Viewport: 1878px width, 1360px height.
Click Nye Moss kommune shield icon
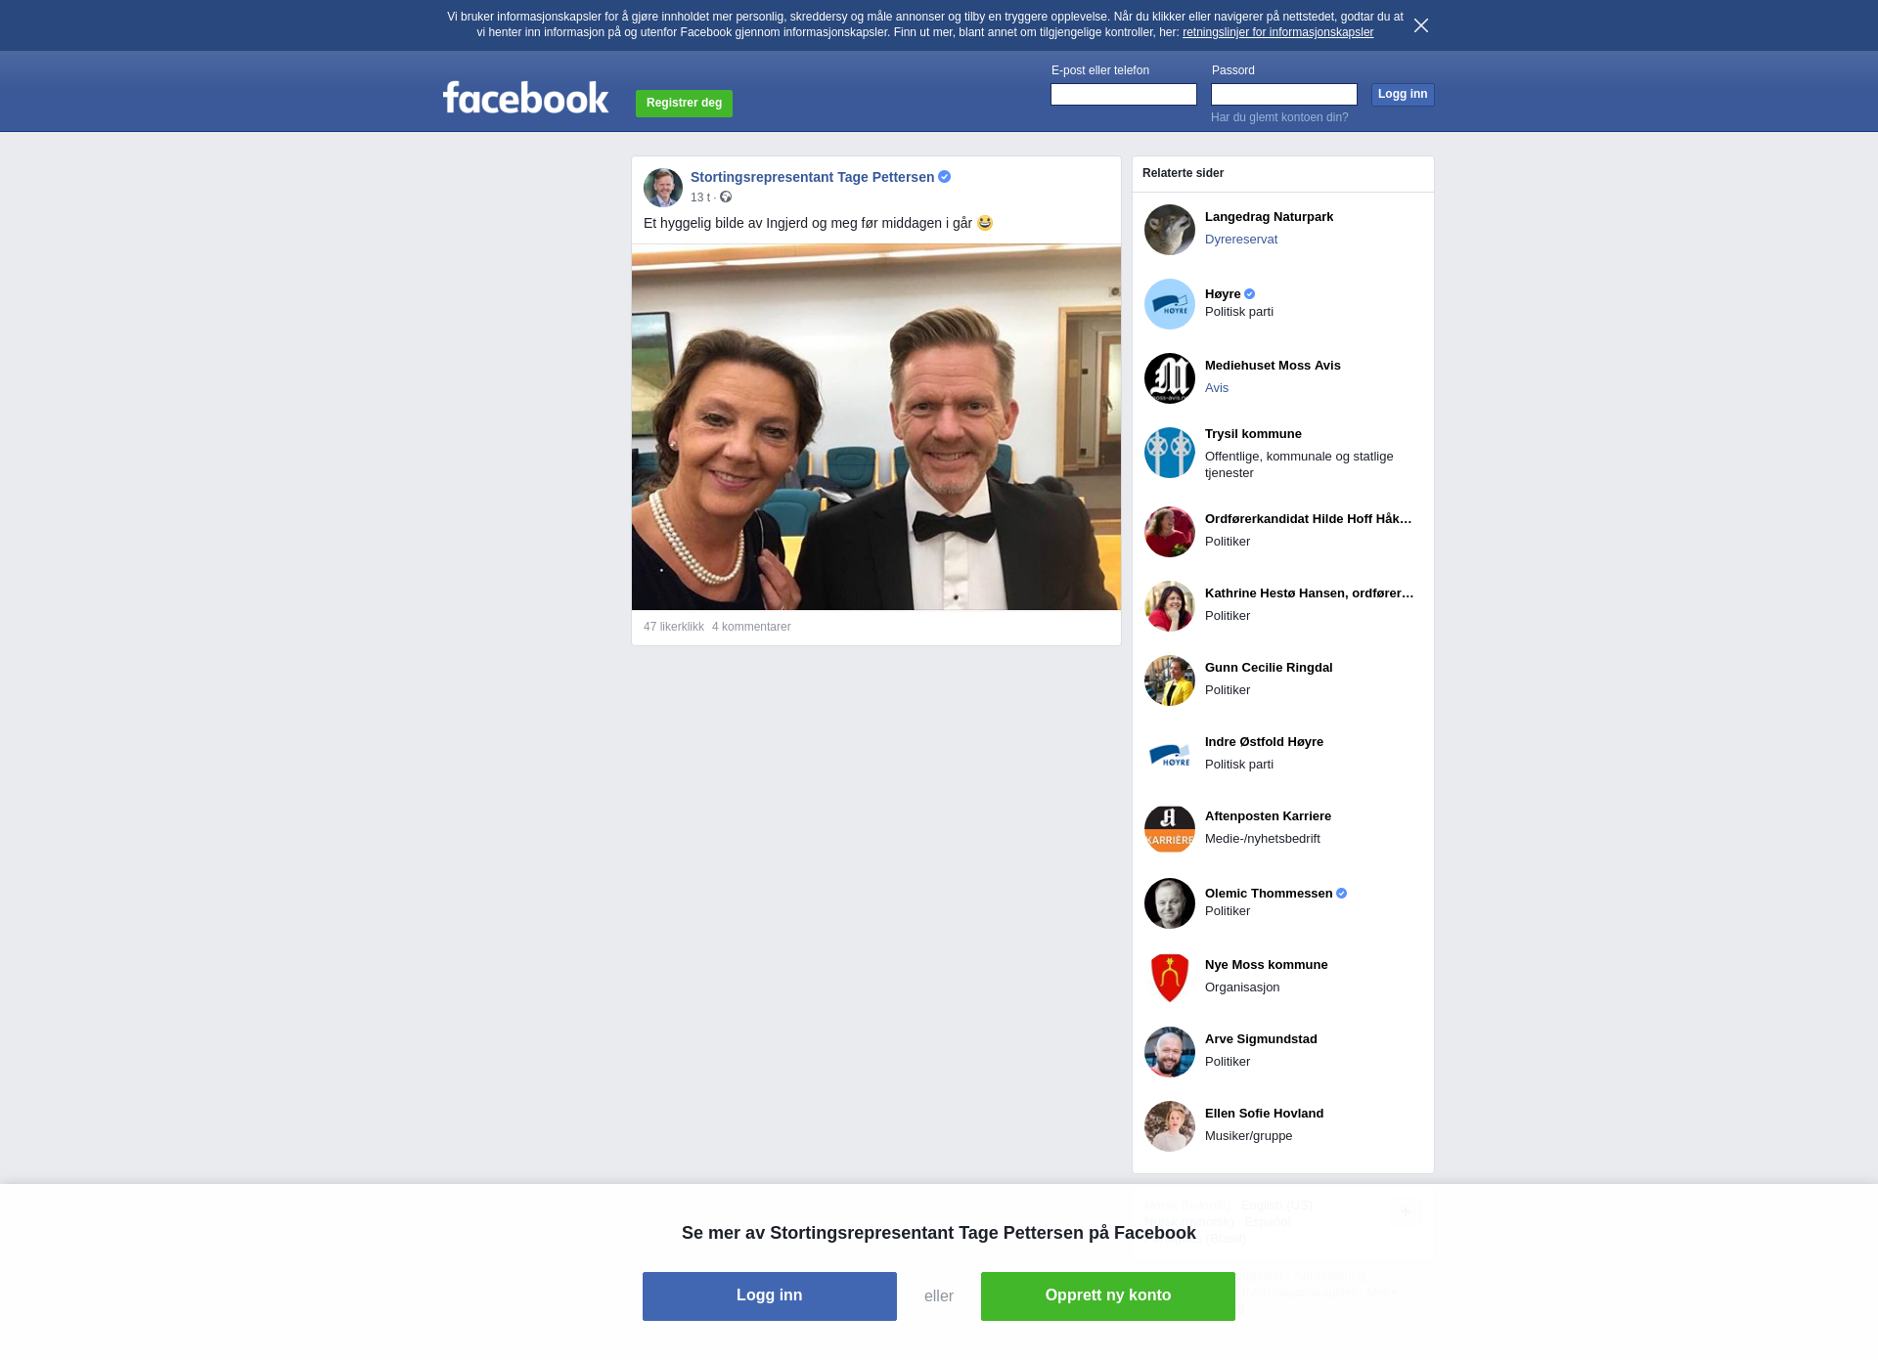coord(1169,978)
